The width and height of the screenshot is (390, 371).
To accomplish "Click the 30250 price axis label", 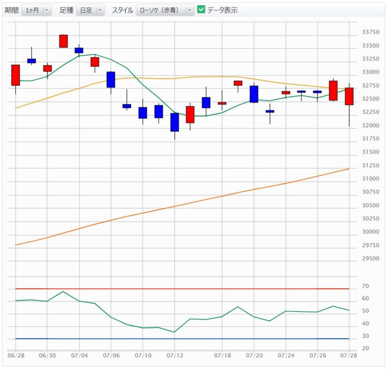I will [370, 218].
